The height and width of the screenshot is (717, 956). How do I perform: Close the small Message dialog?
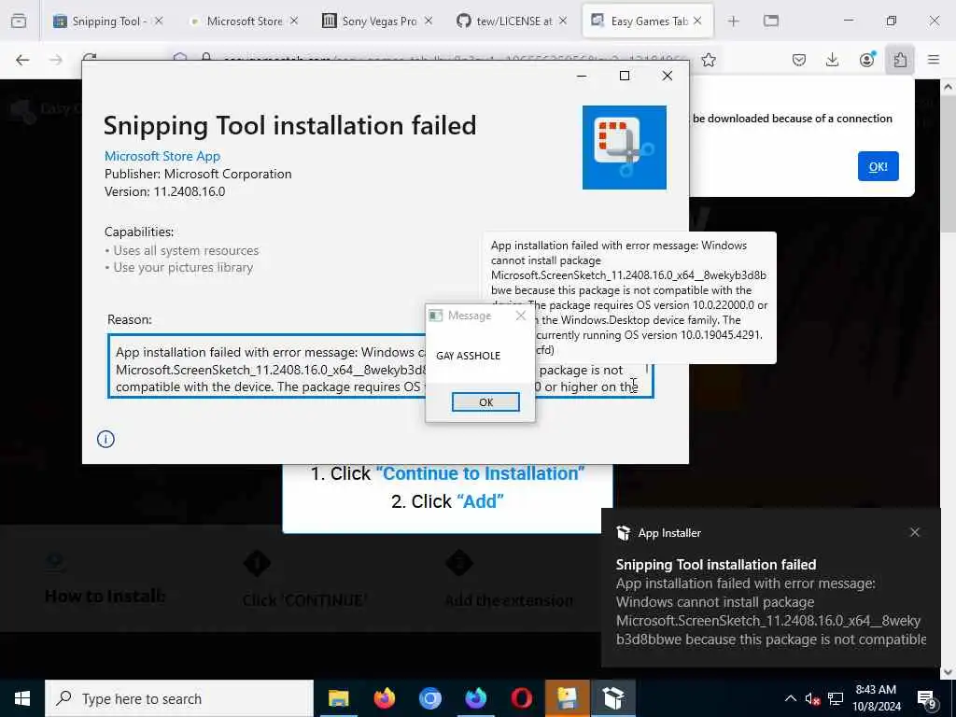tap(521, 316)
